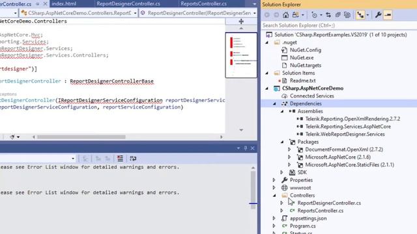Click the Collapse All icon in Solution Explorer
The image size is (417, 234).
[338, 15]
